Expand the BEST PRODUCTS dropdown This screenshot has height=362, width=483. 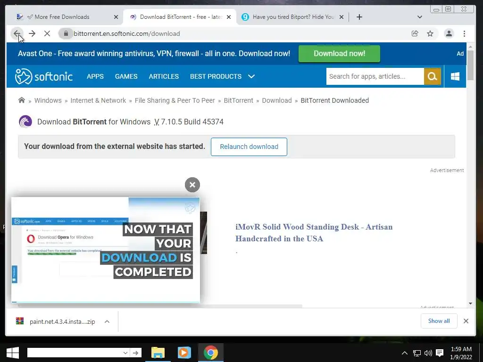pyautogui.click(x=223, y=76)
